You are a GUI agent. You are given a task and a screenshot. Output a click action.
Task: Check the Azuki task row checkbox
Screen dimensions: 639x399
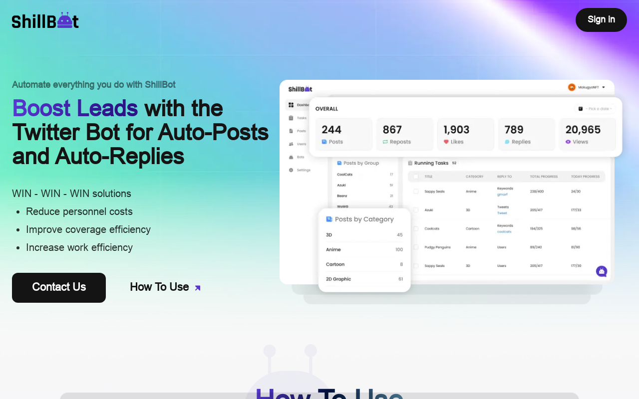tap(416, 210)
